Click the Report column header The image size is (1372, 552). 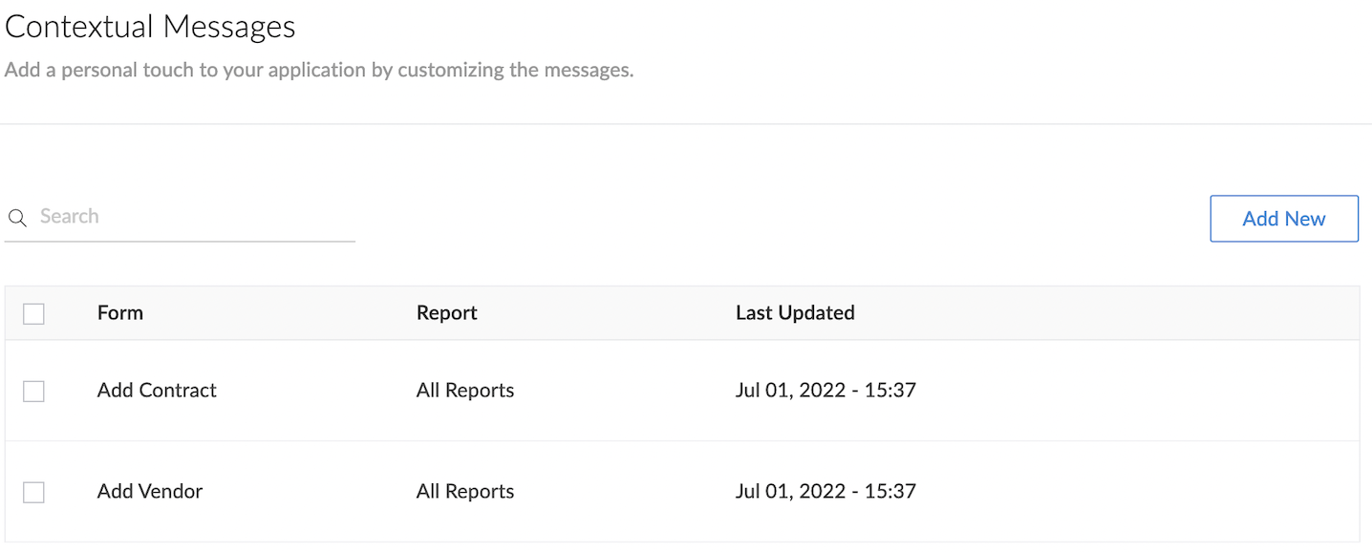coord(446,312)
